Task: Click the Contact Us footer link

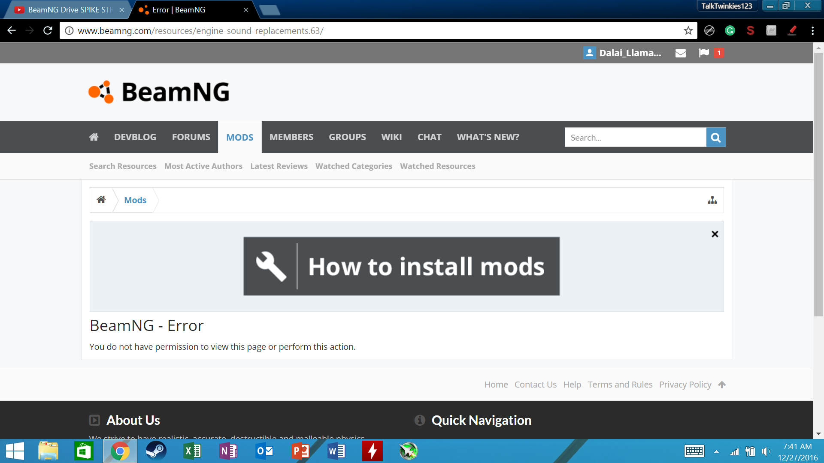Action: [536, 385]
